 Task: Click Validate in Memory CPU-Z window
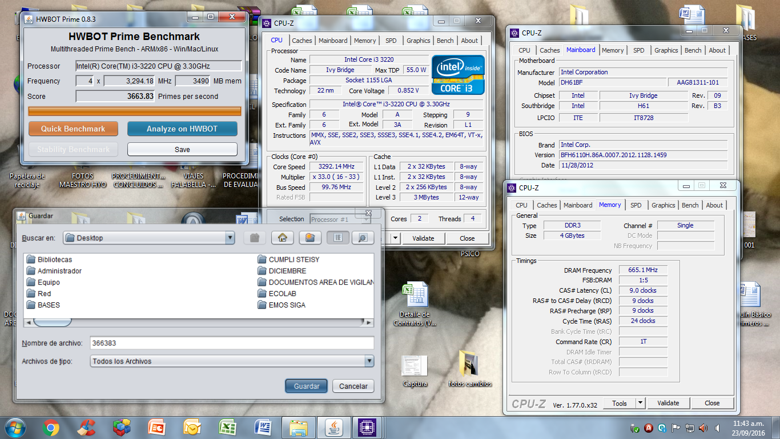668,403
